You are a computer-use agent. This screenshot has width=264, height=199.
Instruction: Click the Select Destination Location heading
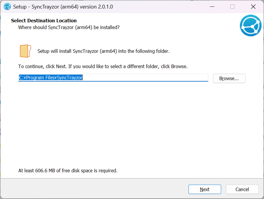(43, 20)
